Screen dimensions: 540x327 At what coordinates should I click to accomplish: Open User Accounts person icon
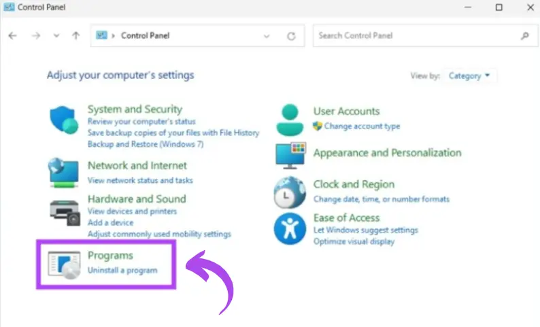point(290,120)
